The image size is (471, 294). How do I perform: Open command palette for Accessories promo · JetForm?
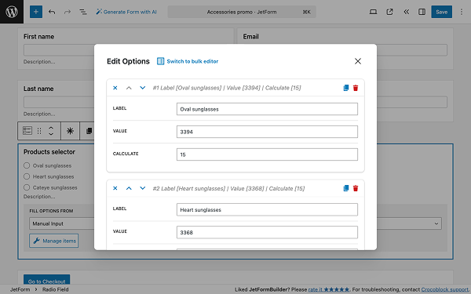point(242,12)
